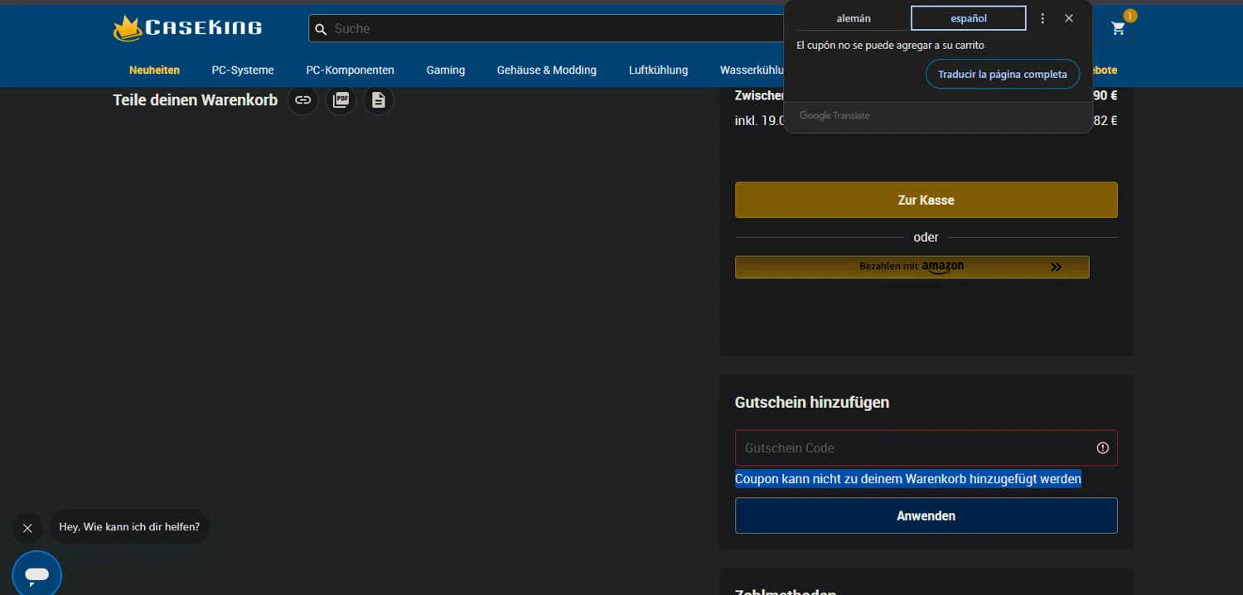Viewport: 1243px width, 595px height.
Task: Click the translated 'El cupón' text
Action: pos(890,46)
